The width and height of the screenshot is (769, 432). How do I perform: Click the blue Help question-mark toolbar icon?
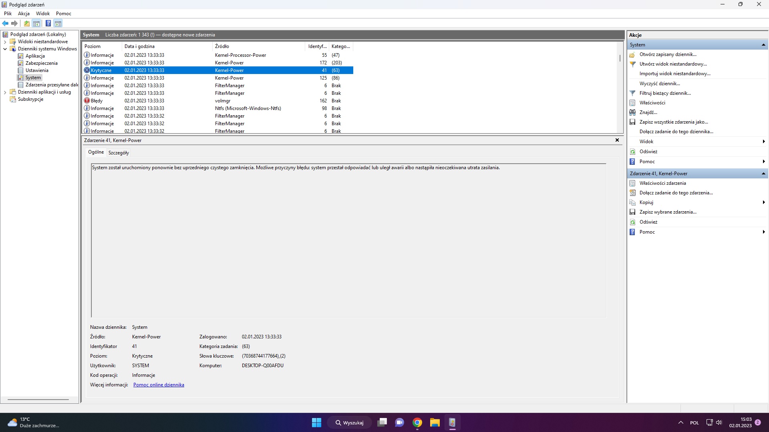48,23
